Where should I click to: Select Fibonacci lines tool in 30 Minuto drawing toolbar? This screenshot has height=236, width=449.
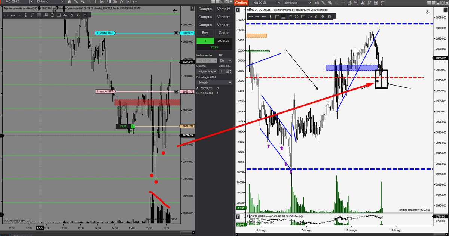[283, 16]
